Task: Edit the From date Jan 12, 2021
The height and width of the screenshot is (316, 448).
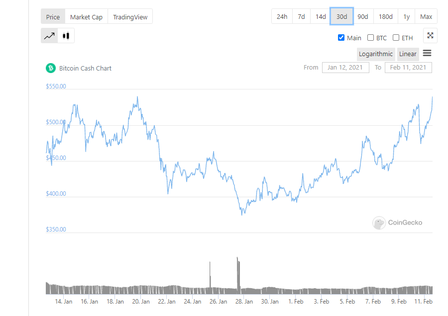Action: (x=345, y=68)
